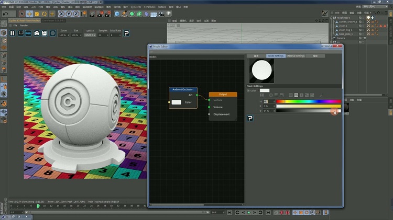Take a snapshot with the camera icon
The width and height of the screenshot is (393, 220).
[x=37, y=33]
